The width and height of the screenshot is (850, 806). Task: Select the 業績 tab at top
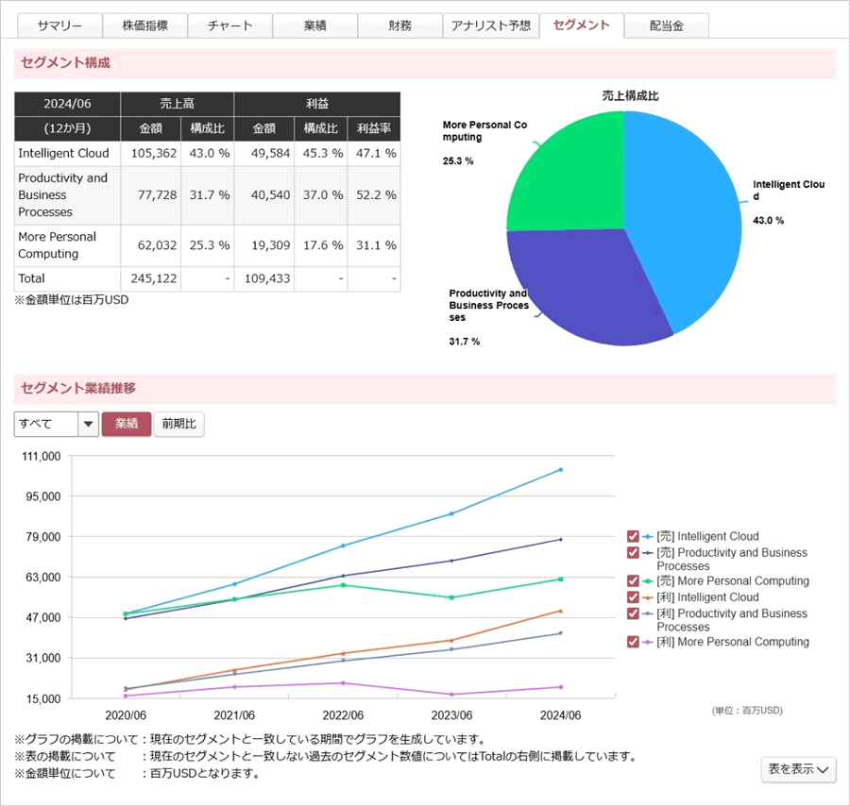point(314,25)
